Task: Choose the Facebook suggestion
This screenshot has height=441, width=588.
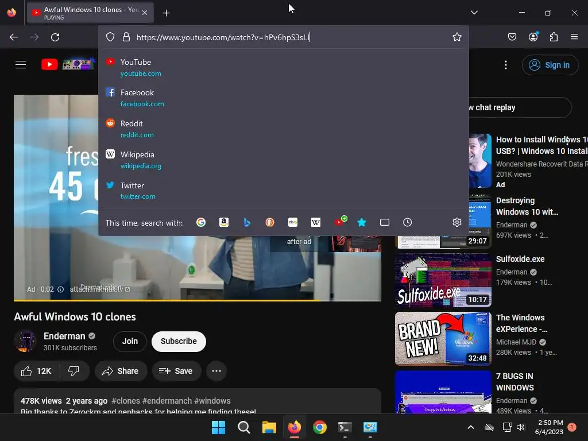Action: pyautogui.click(x=283, y=98)
